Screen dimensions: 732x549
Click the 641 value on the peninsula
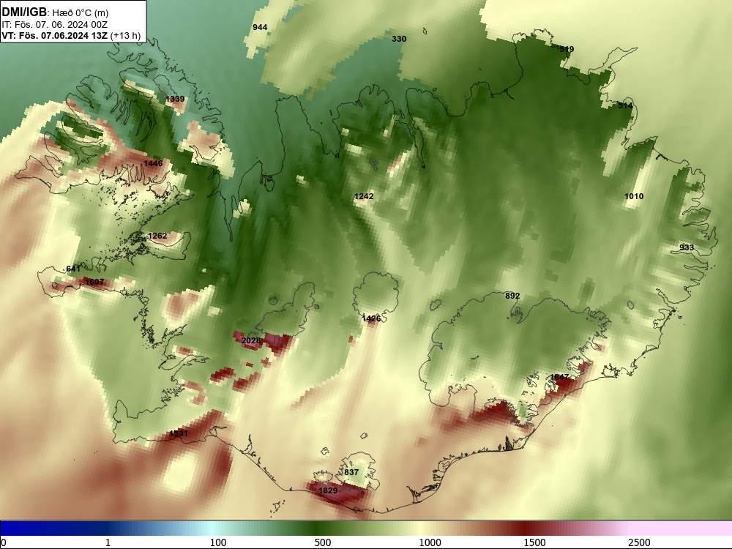(73, 269)
